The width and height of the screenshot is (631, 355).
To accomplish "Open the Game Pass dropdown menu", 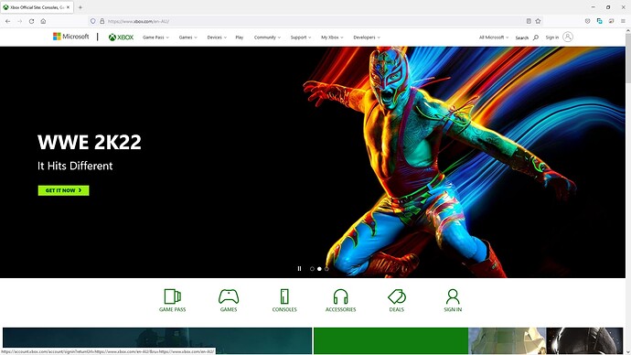I will click(x=155, y=38).
